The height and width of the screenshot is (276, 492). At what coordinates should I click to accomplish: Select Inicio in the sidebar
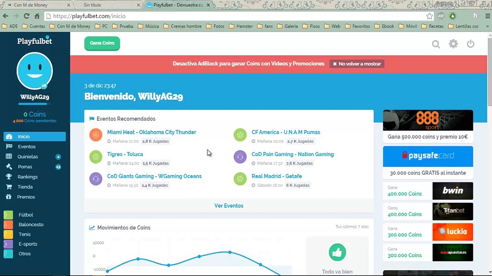pos(35,136)
